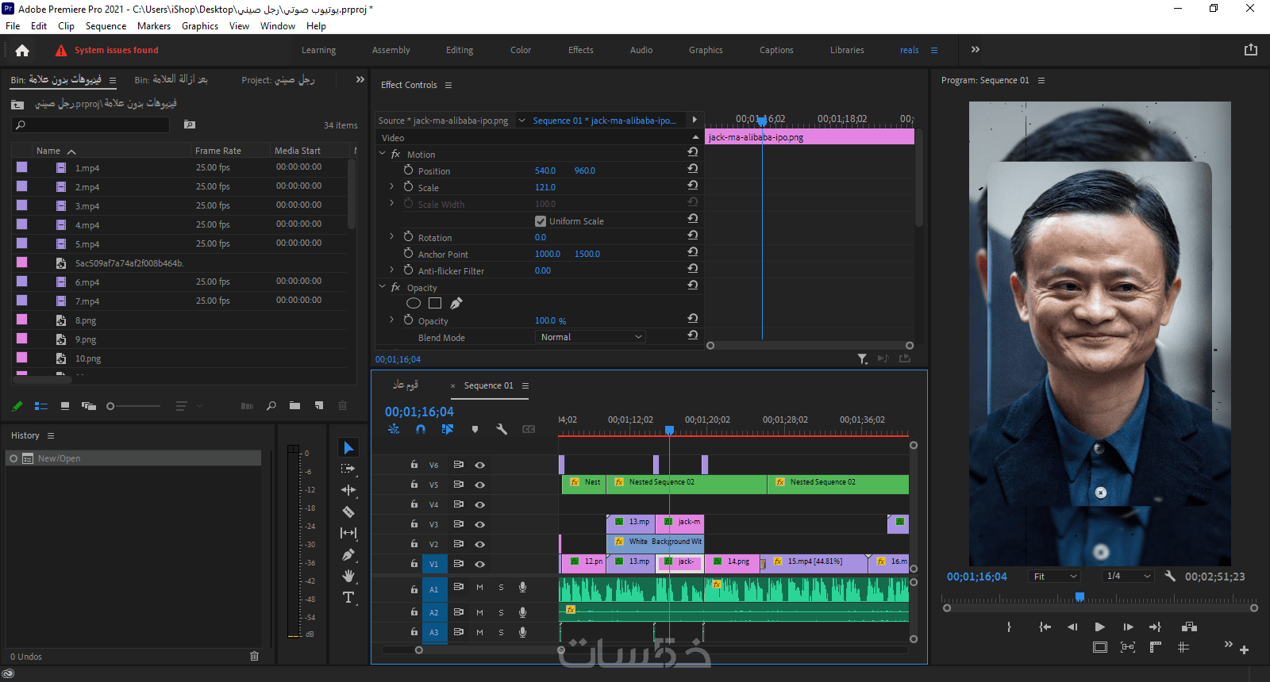1270x682 pixels.
Task: Click the project panel icon size slider
Action: point(133,406)
